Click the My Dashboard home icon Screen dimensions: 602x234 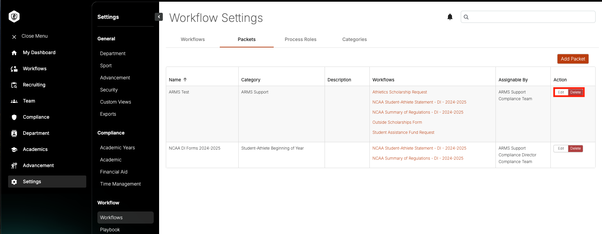pos(14,53)
